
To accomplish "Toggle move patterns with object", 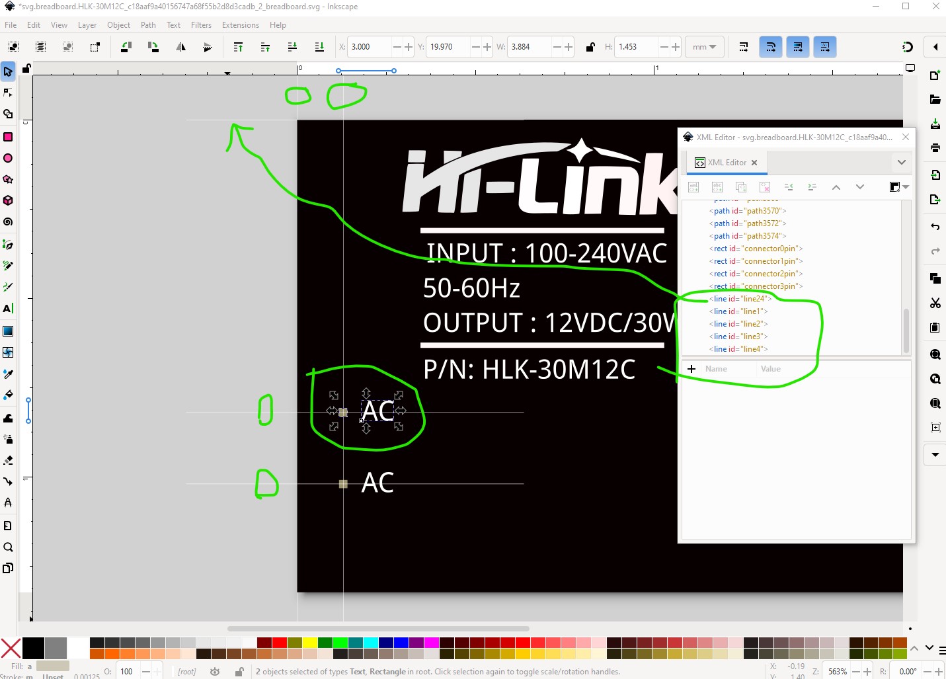I will tap(825, 47).
